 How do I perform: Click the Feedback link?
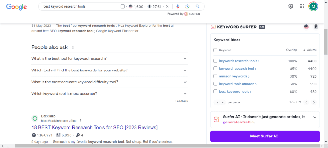182,101
